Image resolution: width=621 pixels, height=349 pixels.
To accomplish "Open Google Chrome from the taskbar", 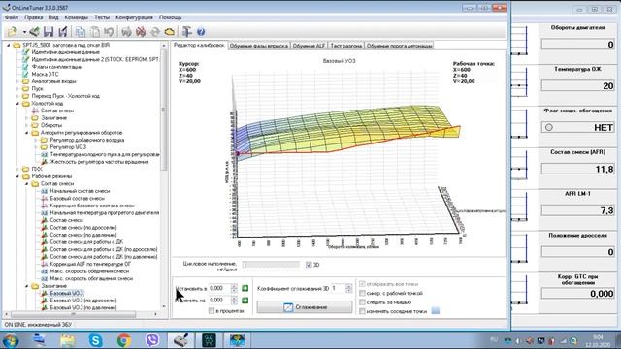I will click(x=124, y=340).
